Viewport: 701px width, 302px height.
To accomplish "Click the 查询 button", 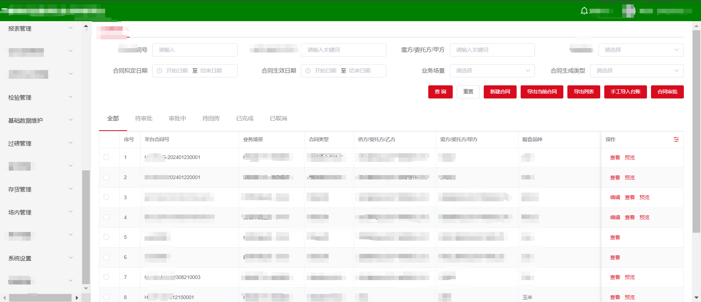I will (440, 92).
